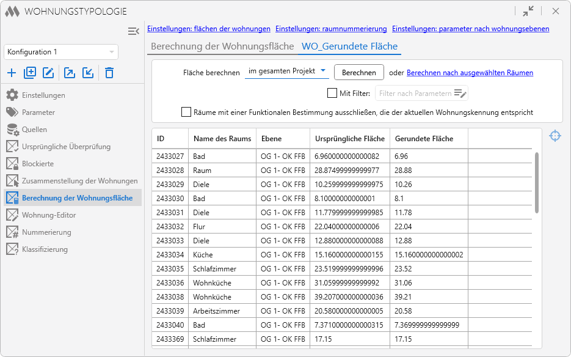
Task: Open 'Einstellungen: raumnummerierung' link
Action: (x=331, y=29)
